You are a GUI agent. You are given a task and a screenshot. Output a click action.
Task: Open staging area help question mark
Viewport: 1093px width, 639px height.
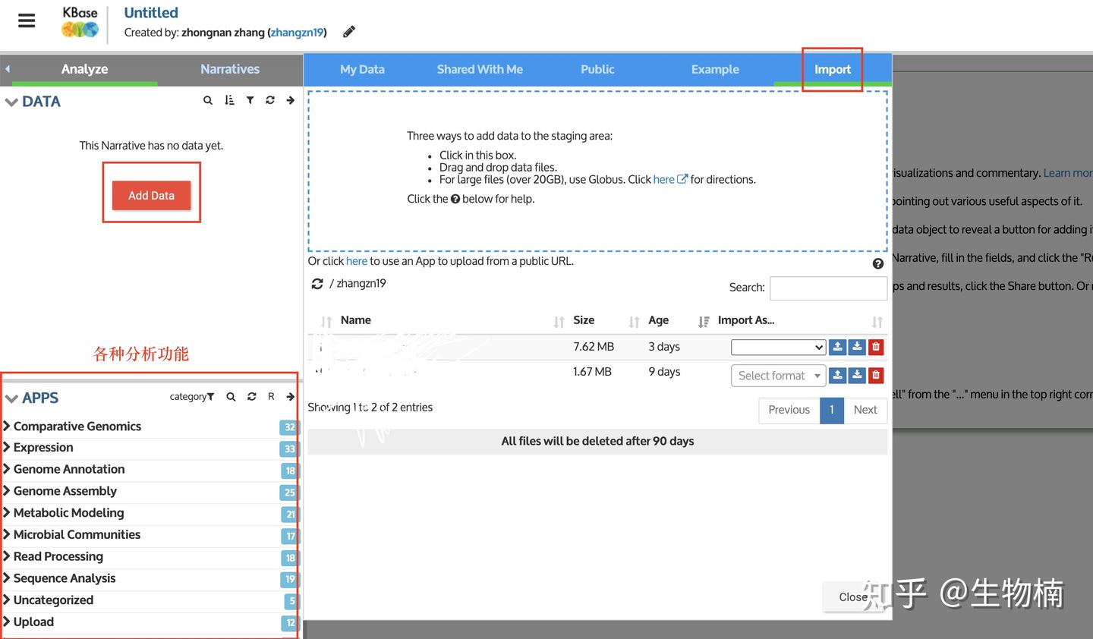point(878,263)
